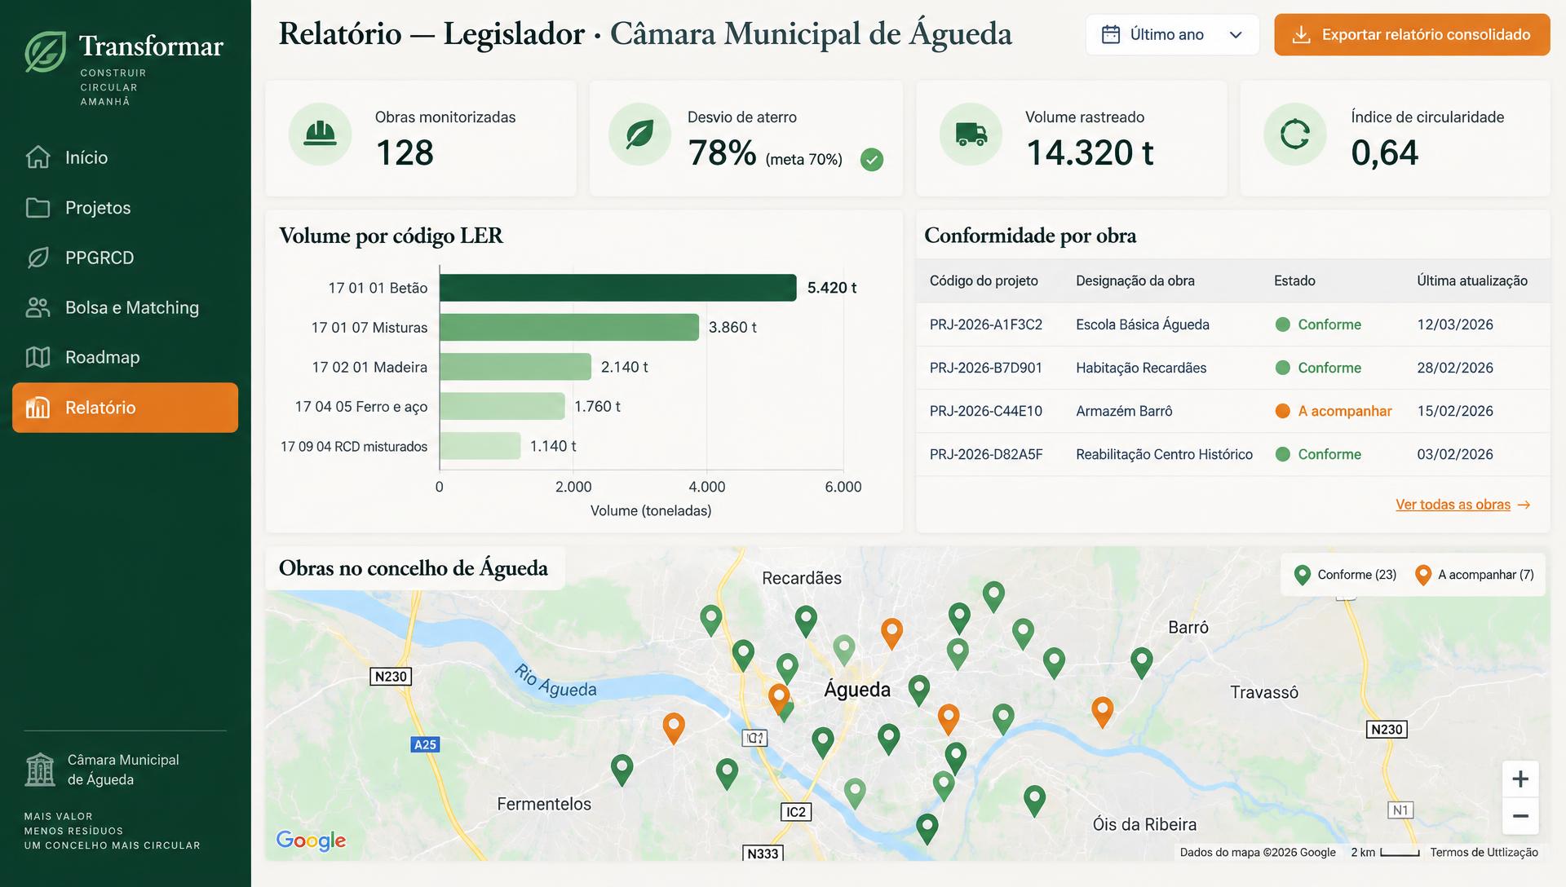Select the 17 02 01 Madeira bar
1566x887 pixels.
(x=515, y=367)
